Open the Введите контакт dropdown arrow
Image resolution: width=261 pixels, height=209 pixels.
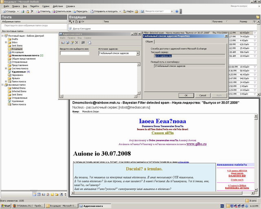click(172, 11)
